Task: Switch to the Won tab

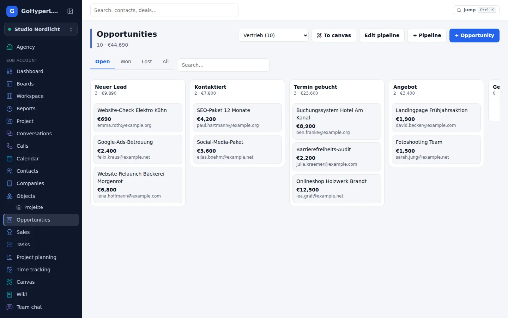Action: tap(126, 61)
